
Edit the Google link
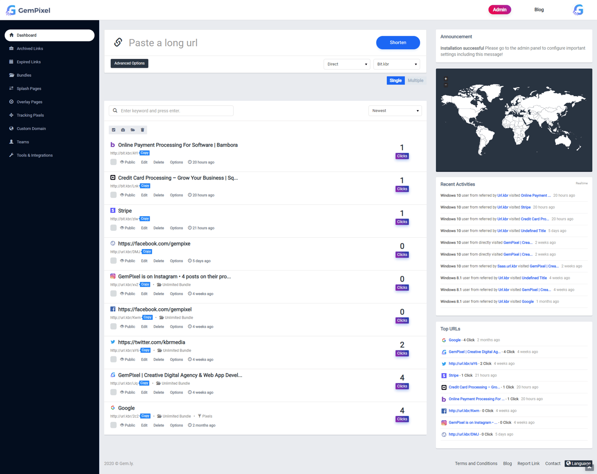click(x=144, y=425)
